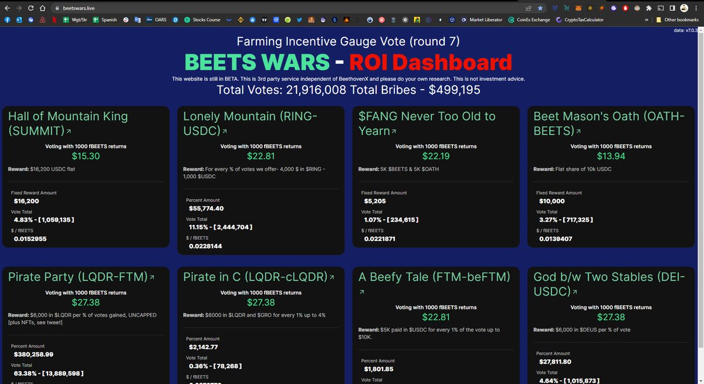Select vote total 11.15% - [2,444,704]
The image size is (704, 384).
(221, 227)
